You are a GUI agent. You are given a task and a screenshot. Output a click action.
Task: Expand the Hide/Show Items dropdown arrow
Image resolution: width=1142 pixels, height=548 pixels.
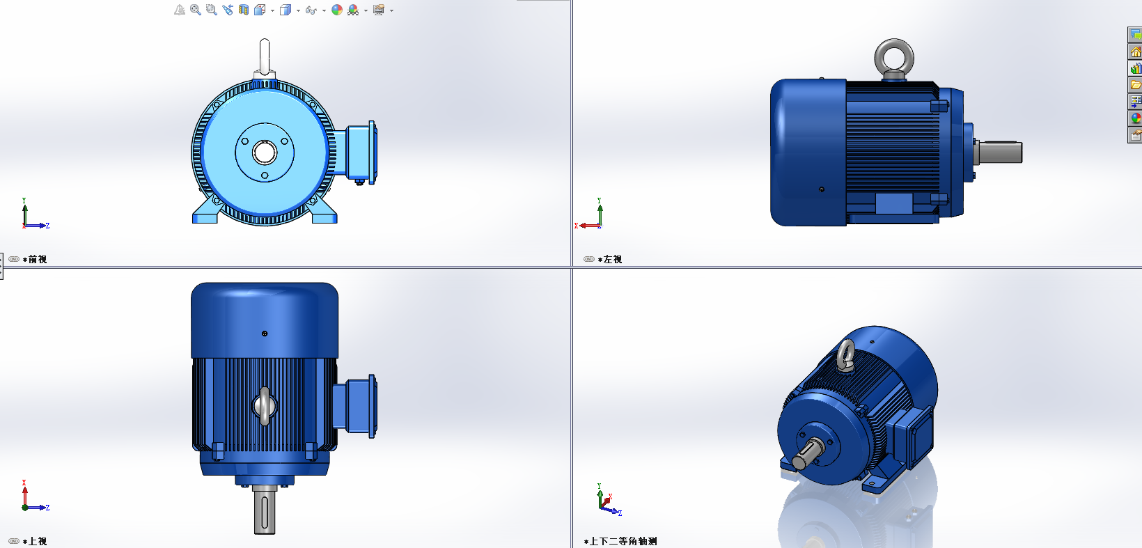[324, 10]
